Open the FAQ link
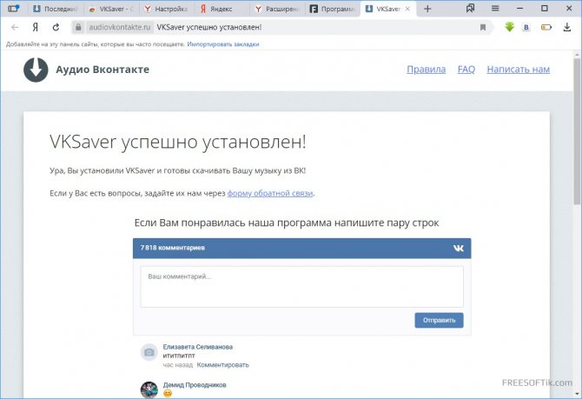The image size is (582, 399). (466, 70)
